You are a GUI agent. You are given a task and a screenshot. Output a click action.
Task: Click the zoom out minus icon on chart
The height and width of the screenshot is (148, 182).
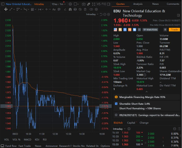tap(105, 14)
